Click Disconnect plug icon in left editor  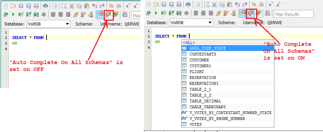[83, 14]
